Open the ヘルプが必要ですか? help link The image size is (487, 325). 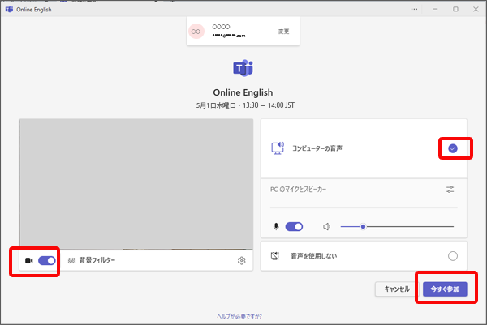239,316
